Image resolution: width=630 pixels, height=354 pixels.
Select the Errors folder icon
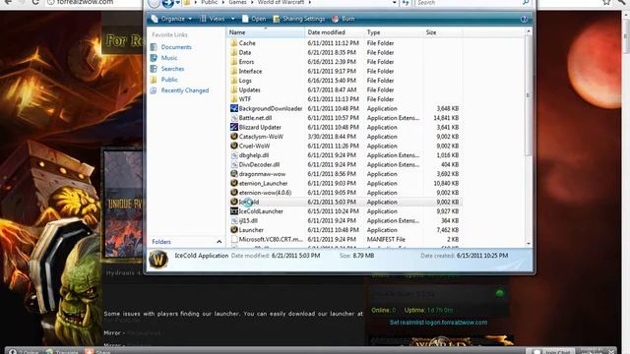pyautogui.click(x=234, y=62)
